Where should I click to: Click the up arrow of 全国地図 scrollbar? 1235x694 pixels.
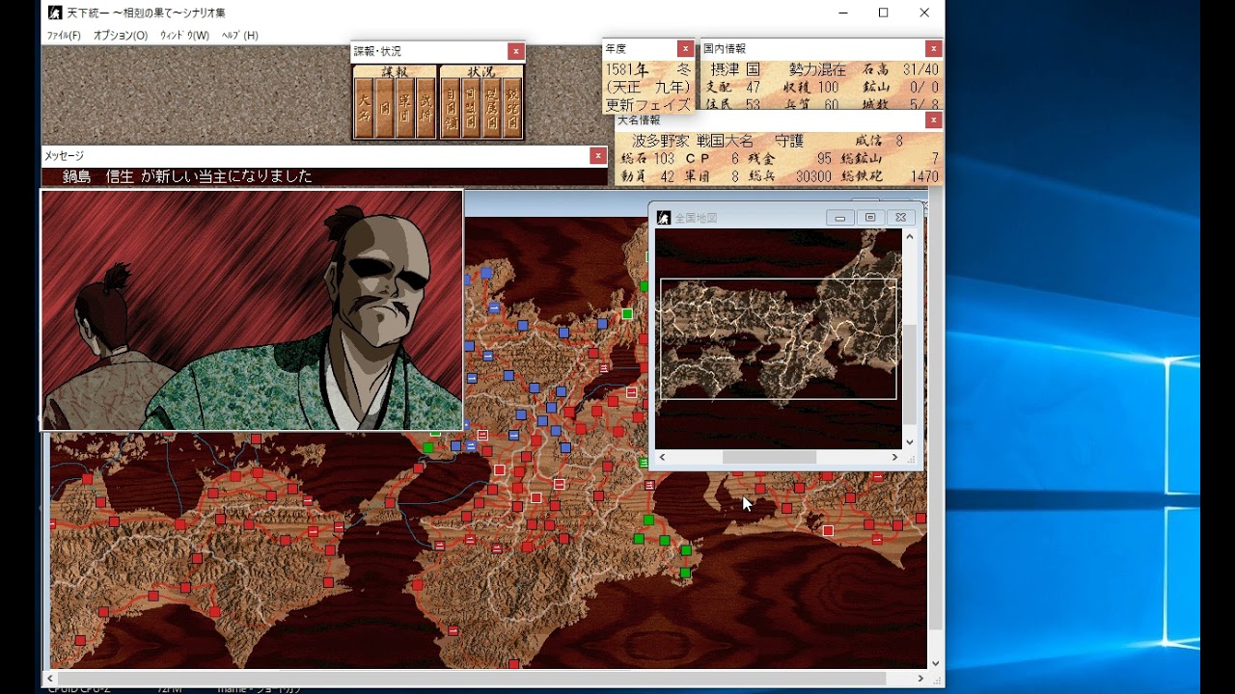click(909, 236)
